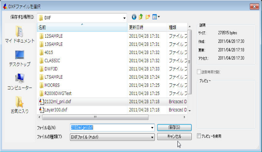The width and height of the screenshot is (262, 152).
Task: Select the 12SAMPLE date 2011/04/28 17:31
Action: coord(144,36)
